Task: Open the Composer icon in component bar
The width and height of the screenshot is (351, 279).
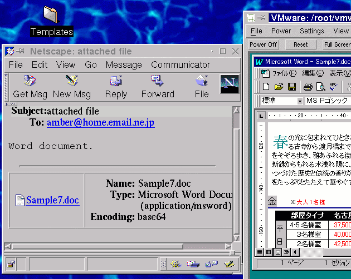Action: point(229,264)
